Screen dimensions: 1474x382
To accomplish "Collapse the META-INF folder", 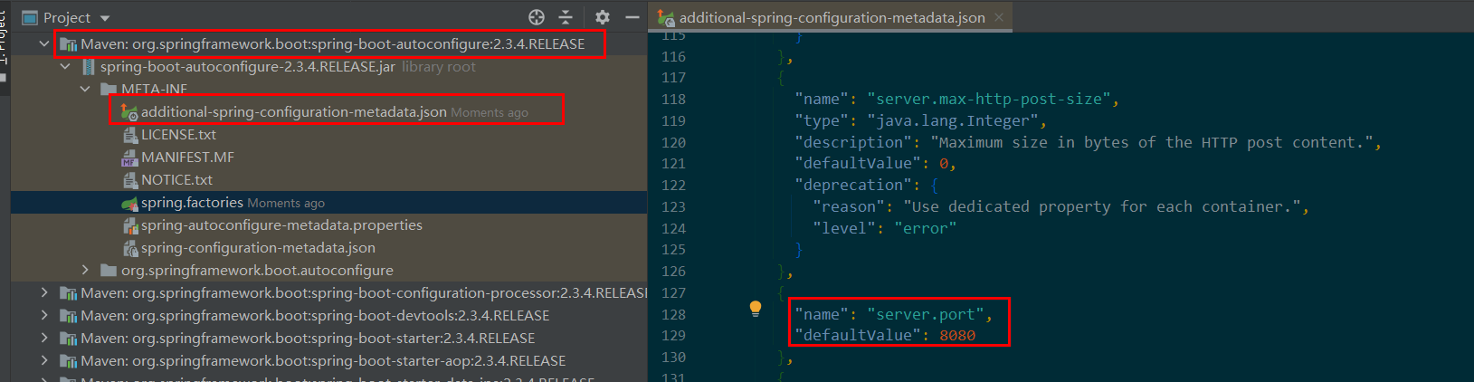I will pyautogui.click(x=86, y=89).
